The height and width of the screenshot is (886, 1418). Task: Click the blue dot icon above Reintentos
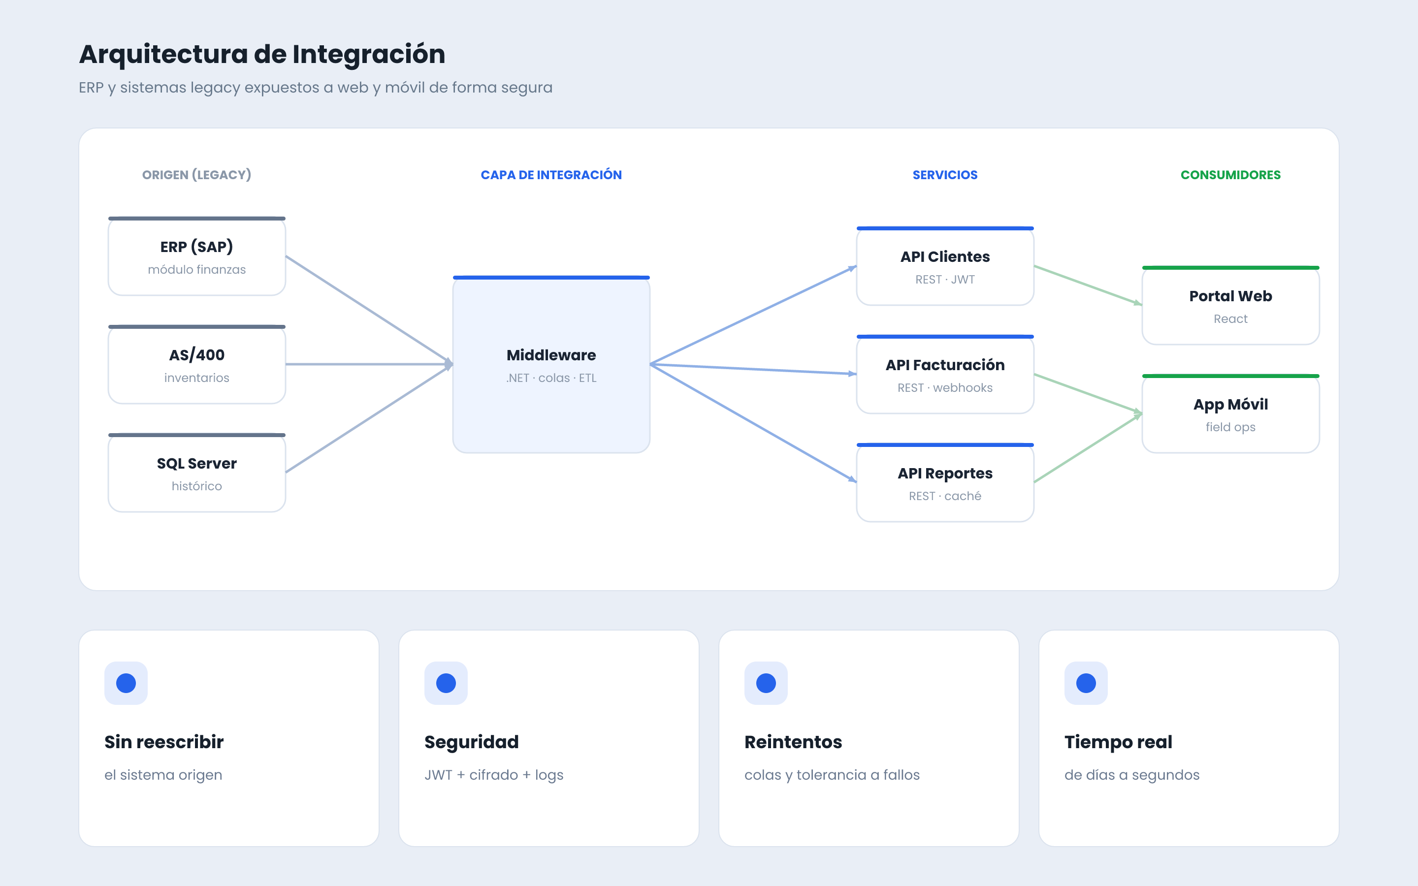pos(766,683)
